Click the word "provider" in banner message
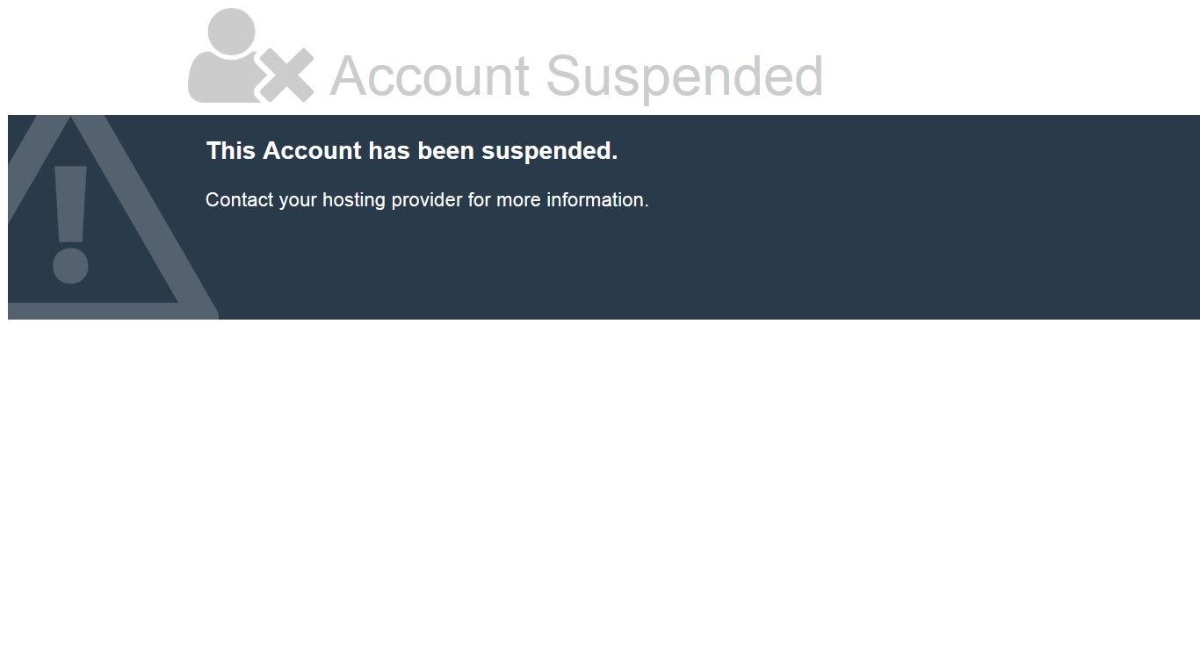This screenshot has height=662, width=1200. pyautogui.click(x=426, y=200)
